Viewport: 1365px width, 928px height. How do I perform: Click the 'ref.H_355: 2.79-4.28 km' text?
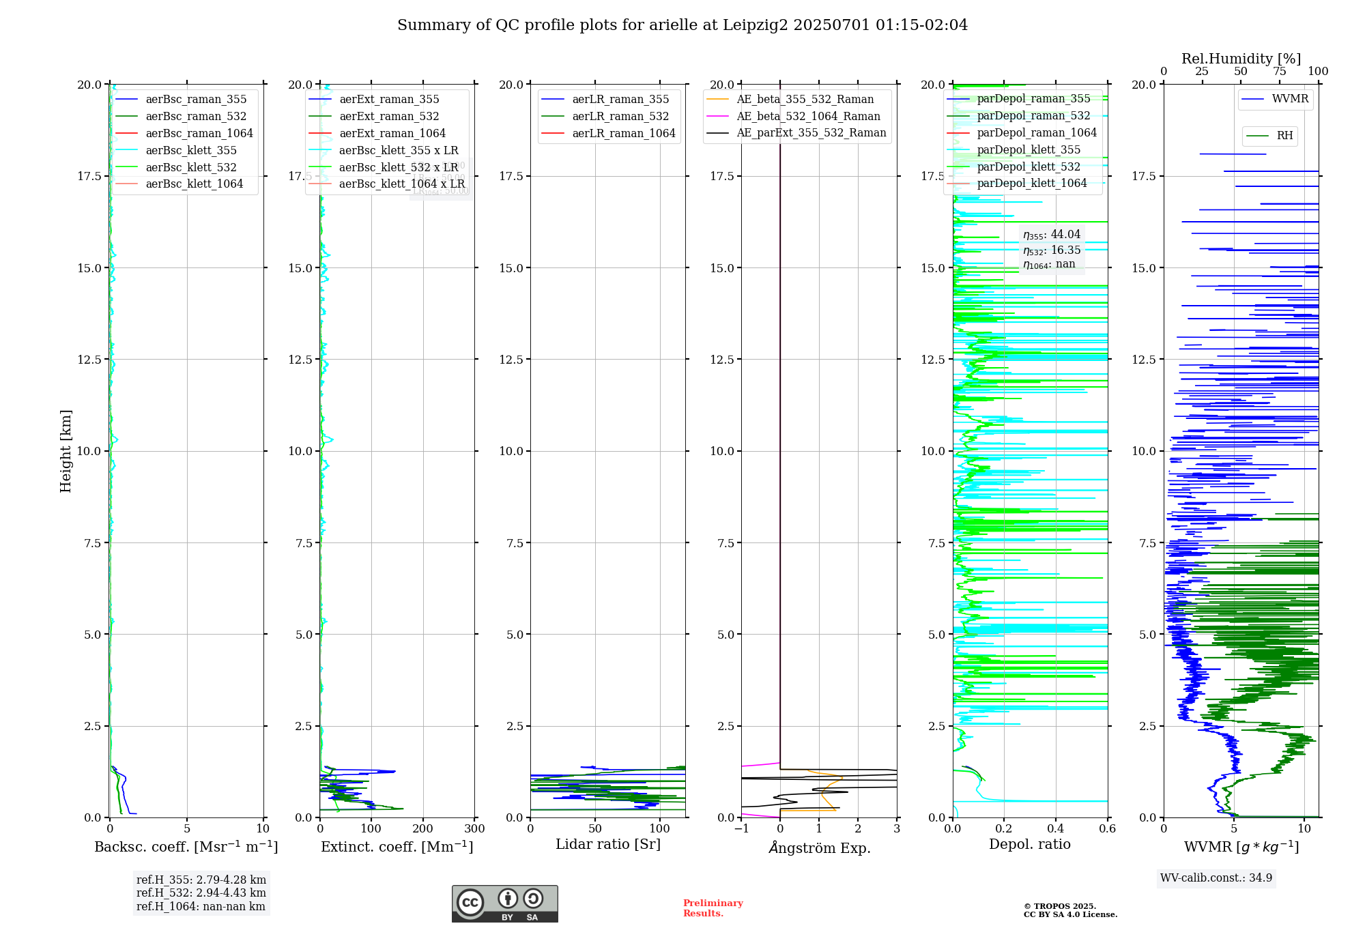(201, 880)
